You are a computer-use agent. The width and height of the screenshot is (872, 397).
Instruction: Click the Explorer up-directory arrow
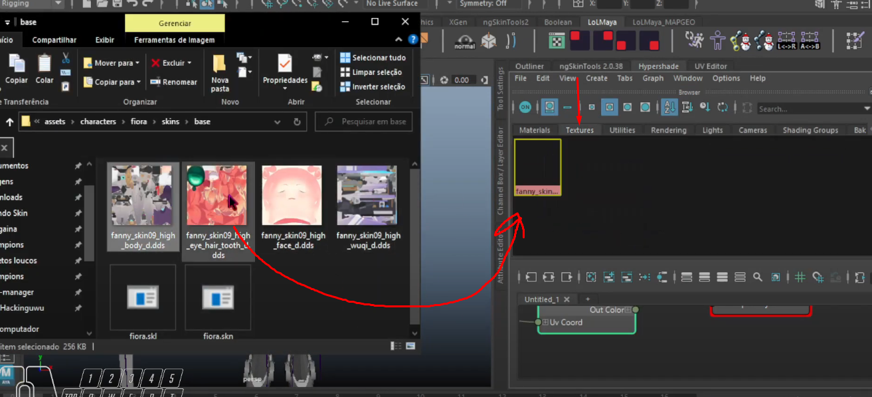[9, 122]
